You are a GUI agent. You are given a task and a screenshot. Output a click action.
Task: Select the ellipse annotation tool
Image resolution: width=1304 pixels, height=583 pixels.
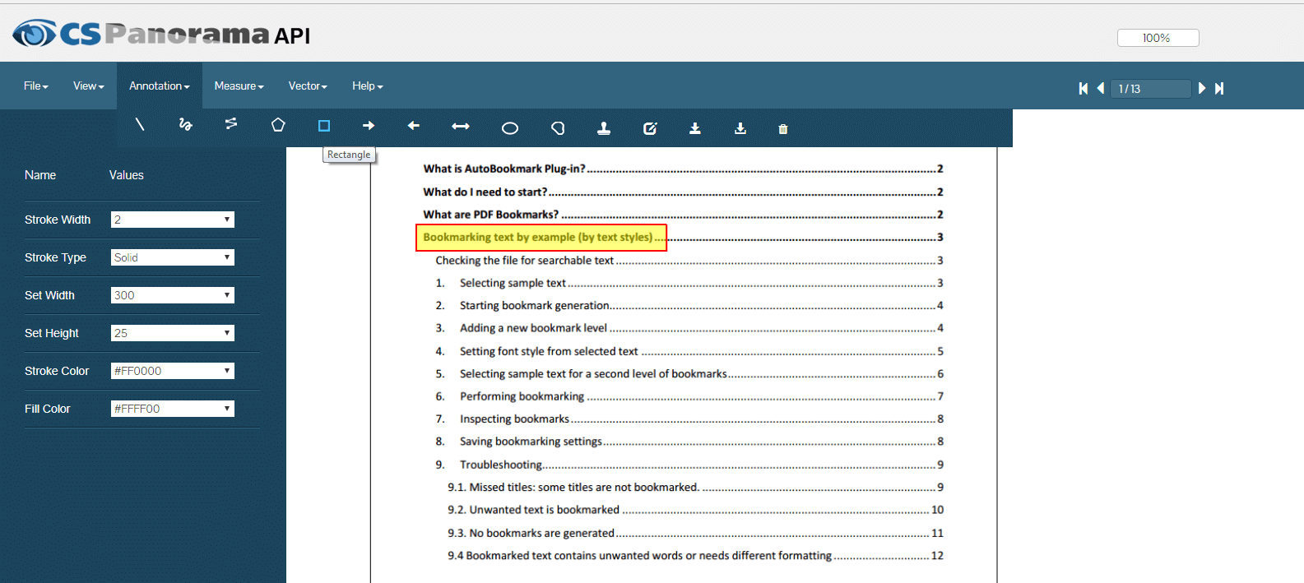(510, 128)
